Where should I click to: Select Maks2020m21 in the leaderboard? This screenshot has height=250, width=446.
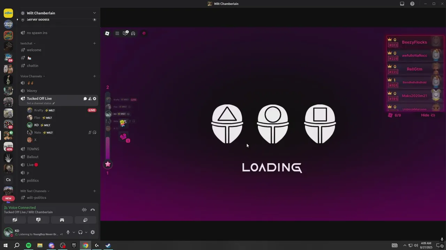(414, 96)
